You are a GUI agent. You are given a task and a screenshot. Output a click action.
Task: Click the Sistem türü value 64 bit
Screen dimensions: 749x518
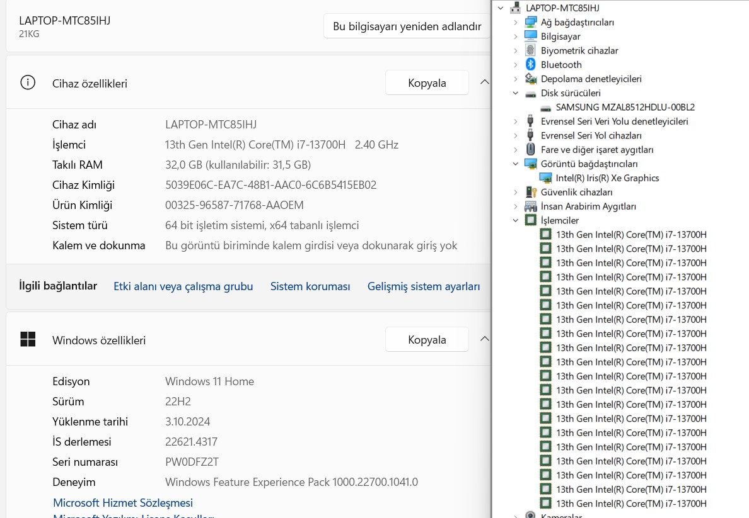262,225
